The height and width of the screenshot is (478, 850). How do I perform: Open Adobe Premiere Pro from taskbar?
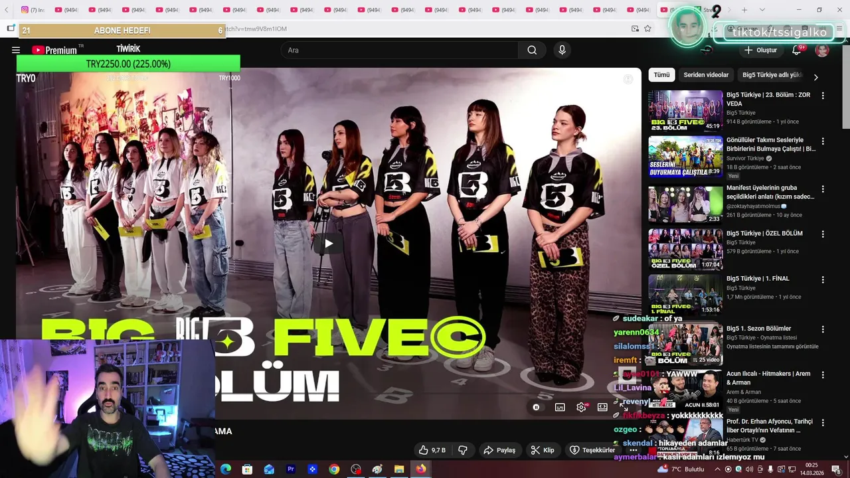point(291,469)
